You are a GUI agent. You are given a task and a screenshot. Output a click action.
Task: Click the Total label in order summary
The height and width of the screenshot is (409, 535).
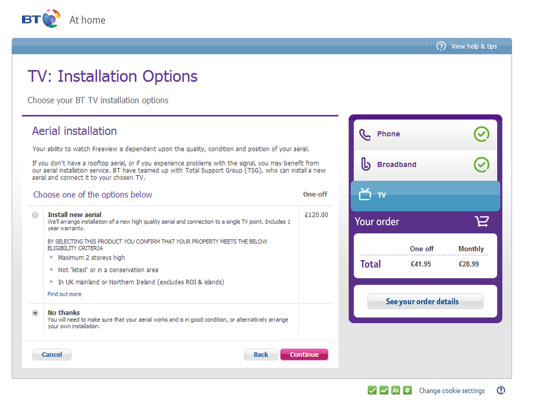pyautogui.click(x=371, y=264)
